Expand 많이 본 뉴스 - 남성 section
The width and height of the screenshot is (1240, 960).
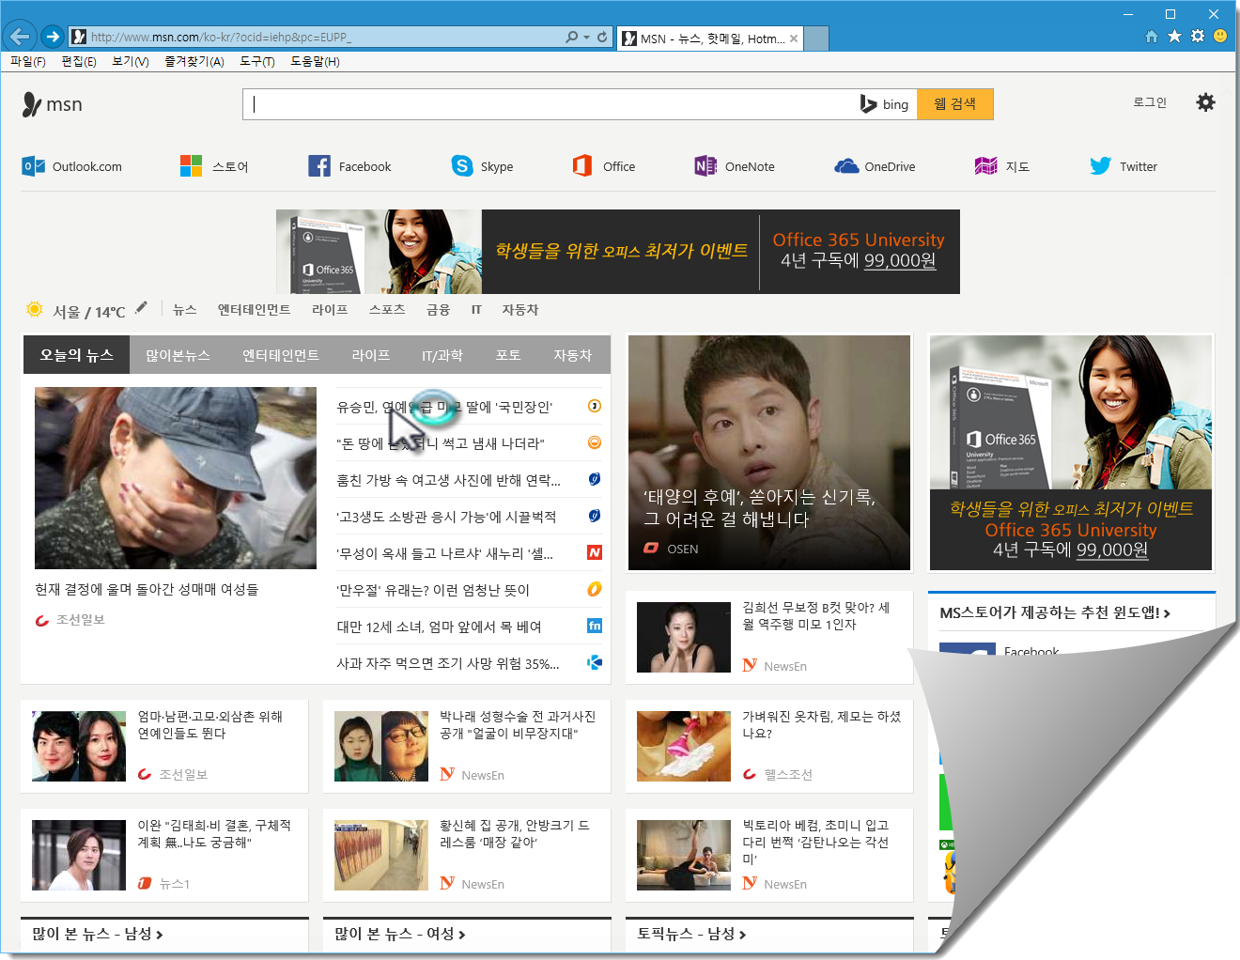[98, 934]
